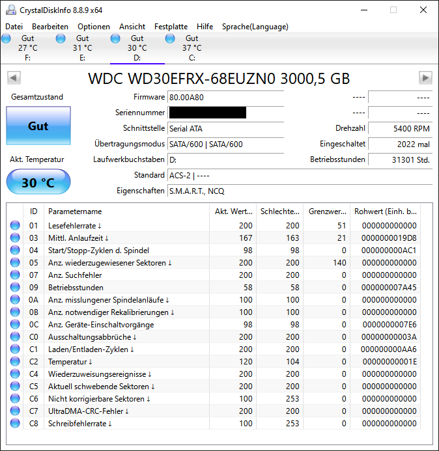Viewport: 439px width, 451px height.
Task: Click the Gut health status button
Action: click(38, 126)
